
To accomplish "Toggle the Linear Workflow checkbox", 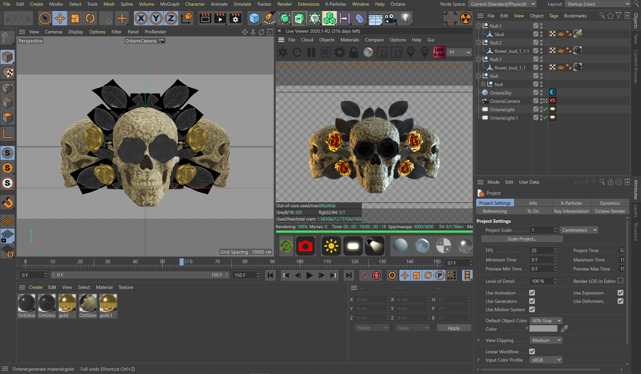I will 532,352.
